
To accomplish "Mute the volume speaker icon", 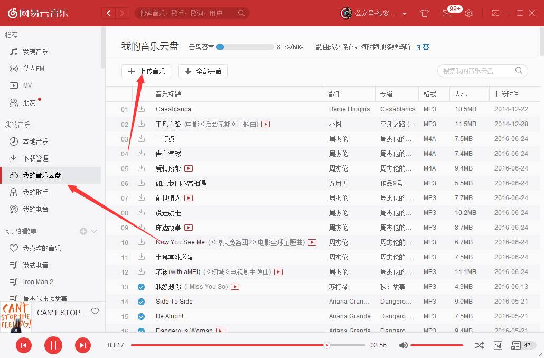I will click(403, 345).
